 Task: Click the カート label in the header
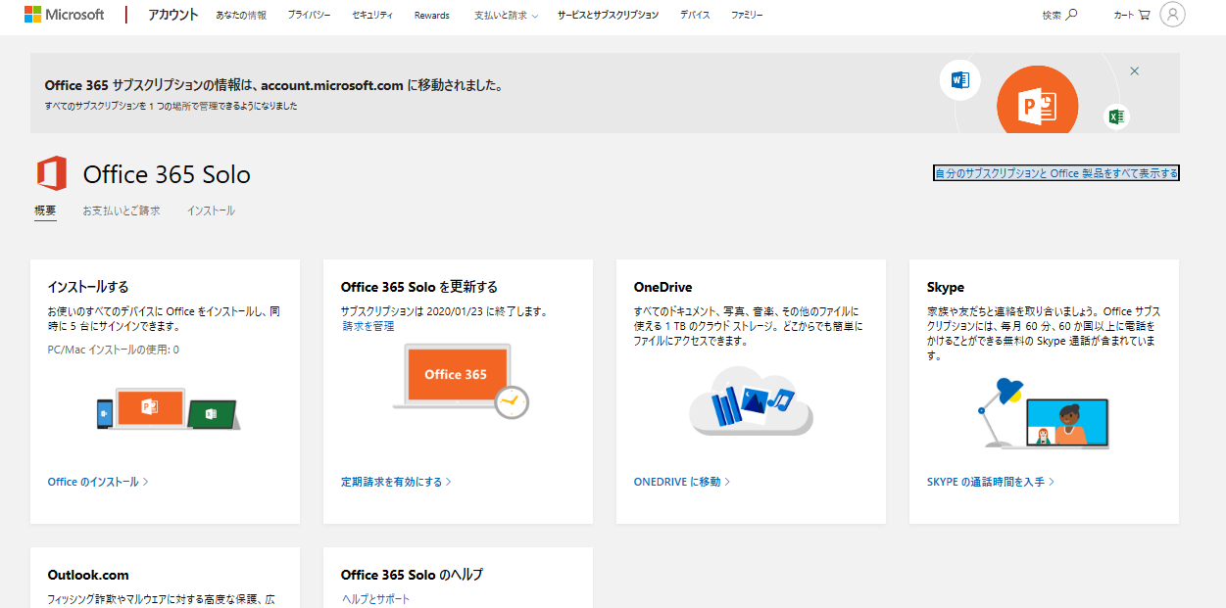[1124, 16]
